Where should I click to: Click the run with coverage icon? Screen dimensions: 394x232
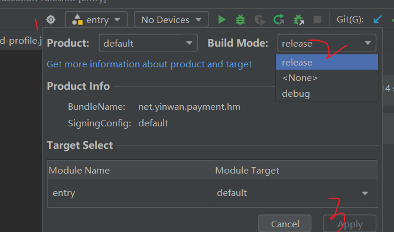click(260, 20)
